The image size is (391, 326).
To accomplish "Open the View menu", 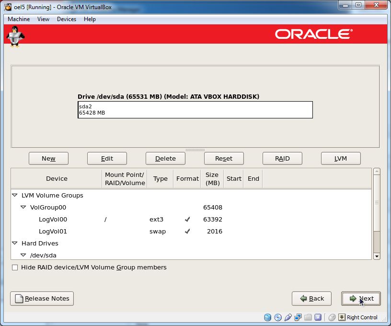I will tap(43, 19).
